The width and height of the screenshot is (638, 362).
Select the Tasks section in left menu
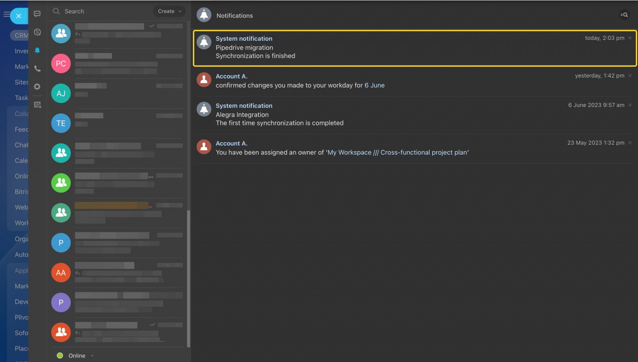pyautogui.click(x=20, y=98)
